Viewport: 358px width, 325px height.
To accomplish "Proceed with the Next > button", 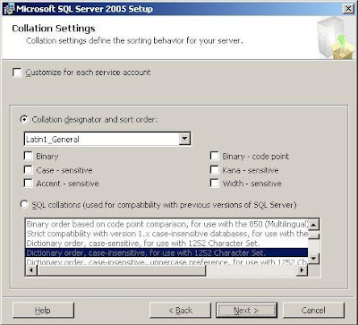I will [246, 311].
